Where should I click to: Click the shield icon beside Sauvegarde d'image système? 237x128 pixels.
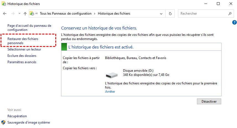pos(3,122)
